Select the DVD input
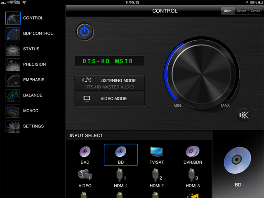The height and width of the screenshot is (198, 264). (85, 155)
